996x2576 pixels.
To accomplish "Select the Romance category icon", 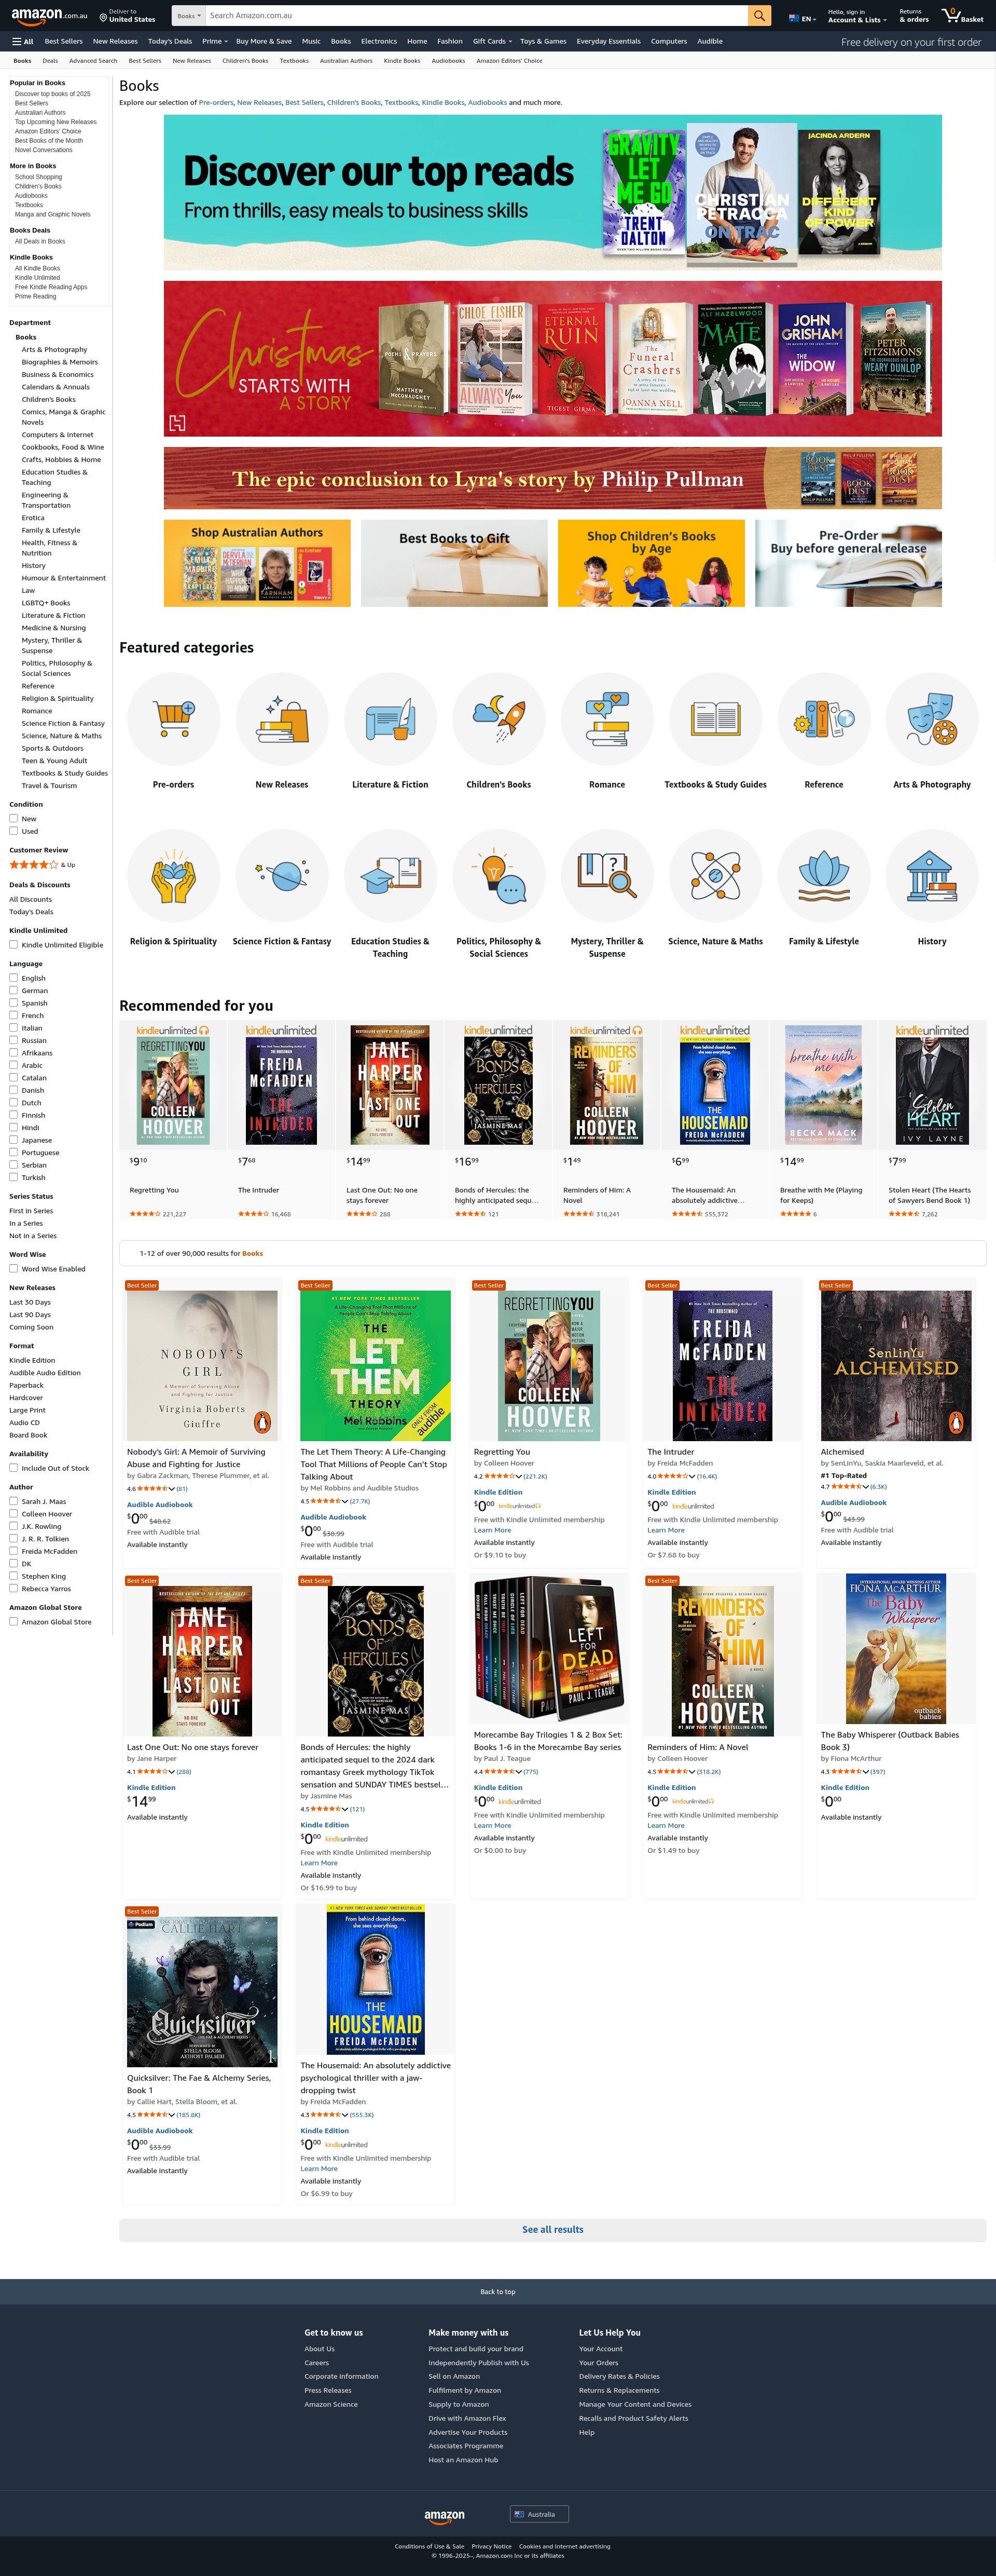I will pos(607,719).
